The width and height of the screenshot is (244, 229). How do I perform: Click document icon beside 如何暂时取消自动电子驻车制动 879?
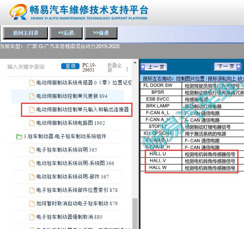[x=32, y=203]
